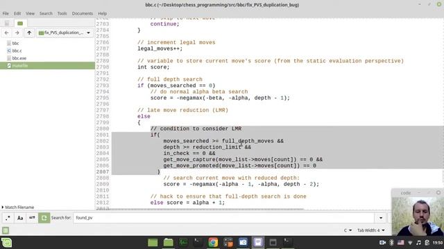Switch to the file browser side panel tab
This screenshot has width=444, height=249.
(x=20, y=23)
